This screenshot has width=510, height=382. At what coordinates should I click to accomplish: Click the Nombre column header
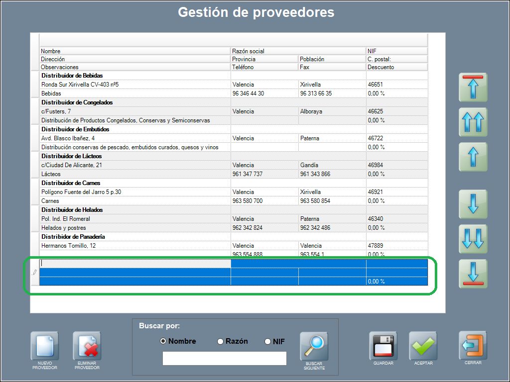click(x=134, y=51)
